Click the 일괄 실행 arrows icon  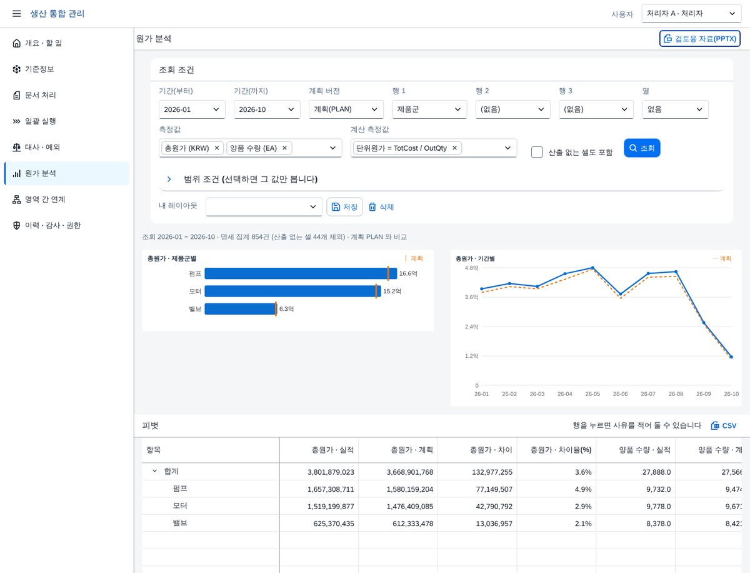tap(16, 121)
